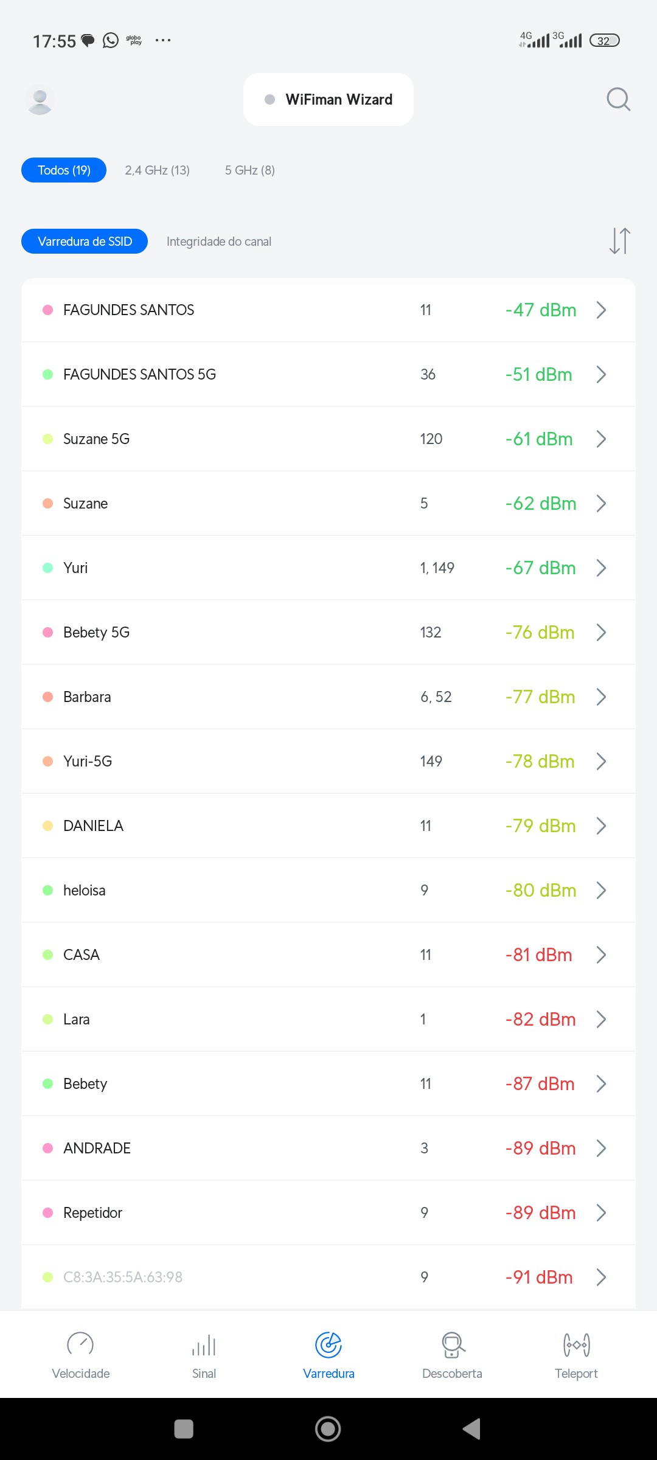Viewport: 657px width, 1460px height.
Task: Open the search magnifier icon
Action: coord(618,99)
